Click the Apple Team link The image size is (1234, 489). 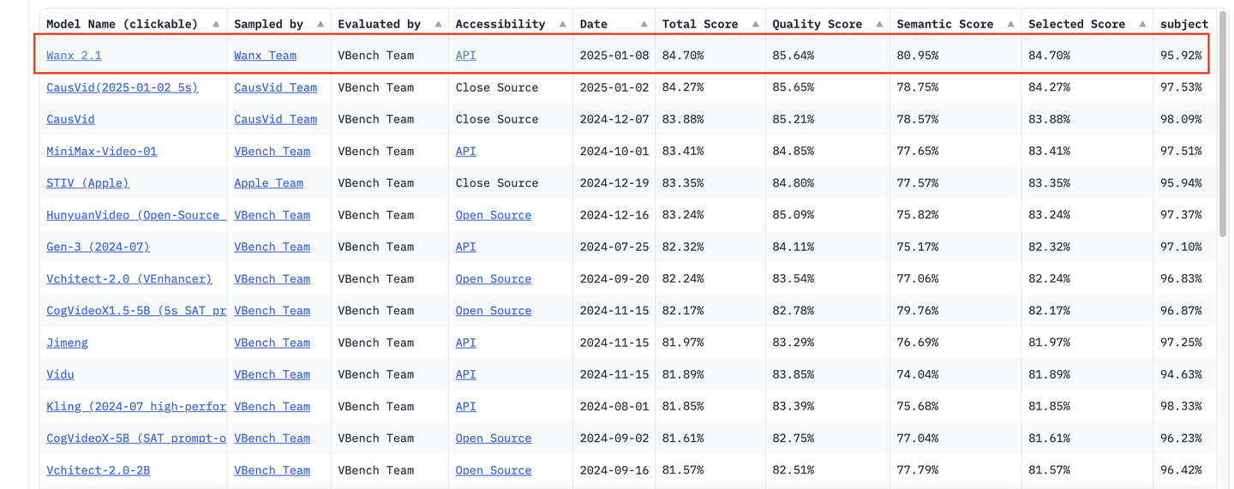268,183
